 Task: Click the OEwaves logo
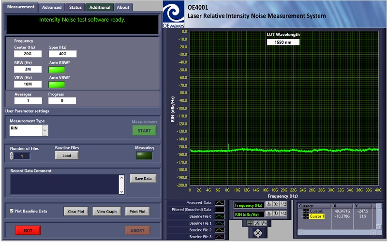174,14
